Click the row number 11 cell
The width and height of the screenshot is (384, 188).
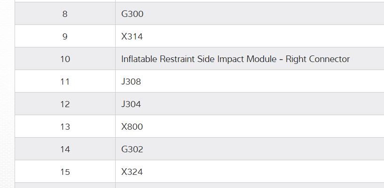click(x=65, y=82)
